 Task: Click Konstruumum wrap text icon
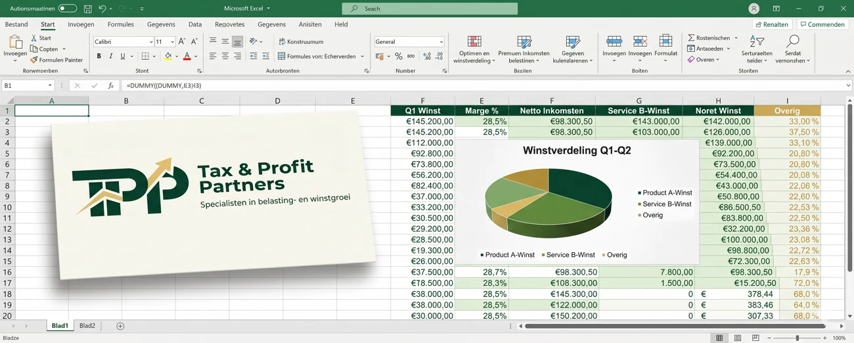282,41
